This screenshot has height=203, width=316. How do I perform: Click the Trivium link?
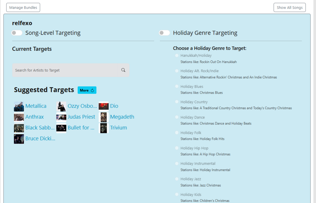point(118,128)
